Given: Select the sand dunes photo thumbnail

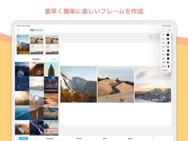Looking at the screenshot, I should (51, 98).
